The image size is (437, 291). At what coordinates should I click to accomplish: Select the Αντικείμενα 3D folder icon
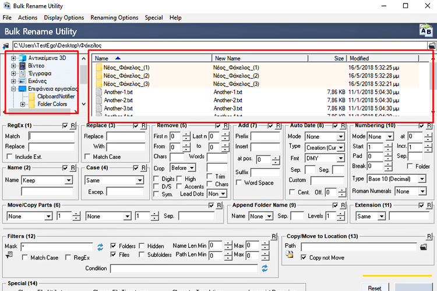[22, 58]
